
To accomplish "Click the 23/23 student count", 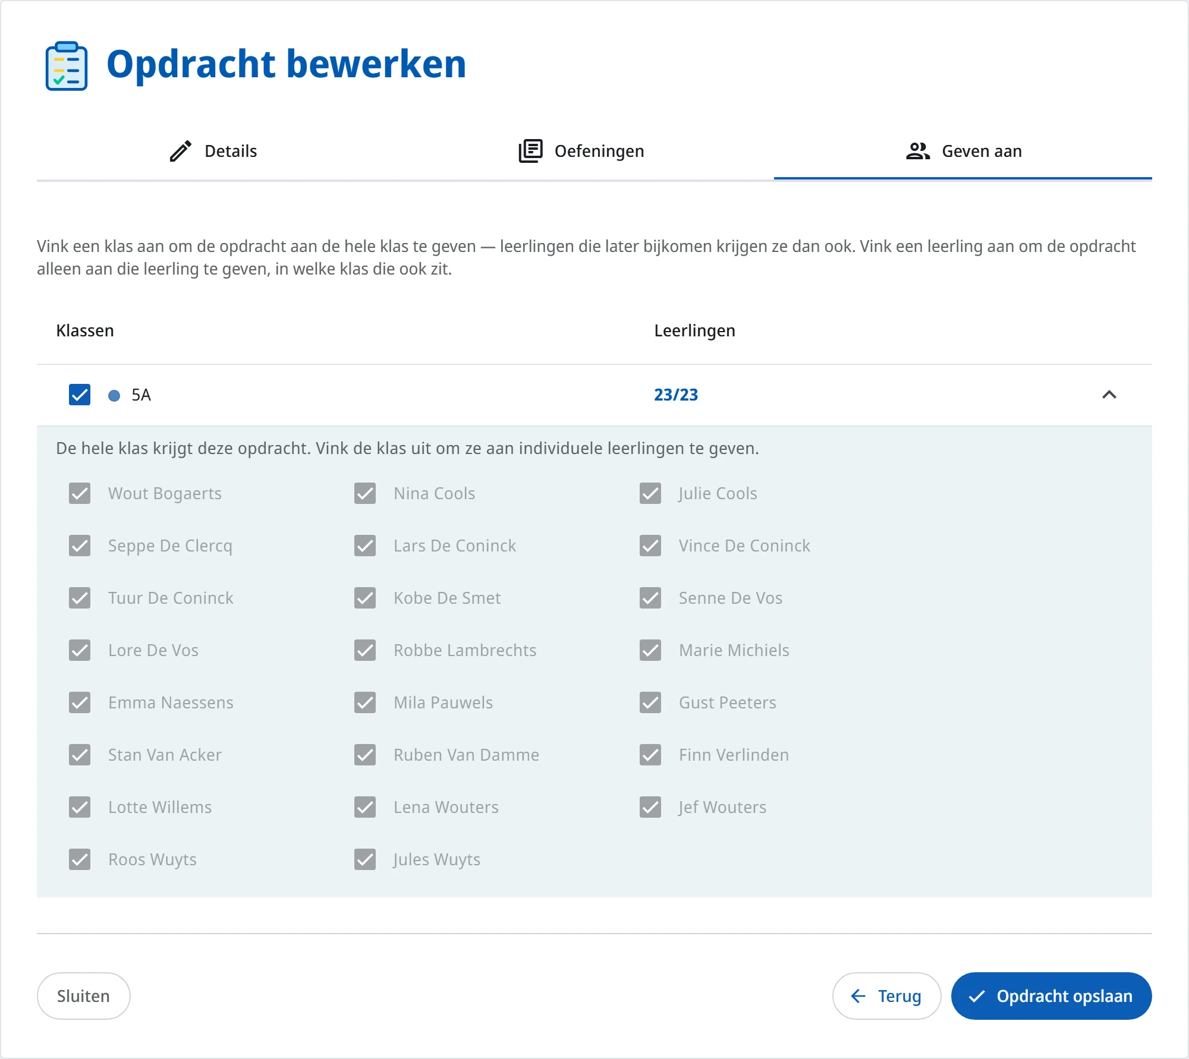I will pos(676,395).
